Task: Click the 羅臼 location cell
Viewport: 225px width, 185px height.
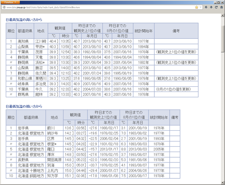Action: tap(55, 149)
